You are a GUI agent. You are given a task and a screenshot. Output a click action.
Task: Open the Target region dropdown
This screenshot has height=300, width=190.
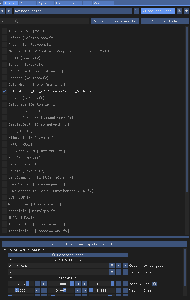[112, 272]
